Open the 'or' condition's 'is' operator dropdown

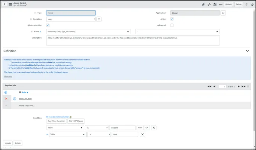point(99,134)
